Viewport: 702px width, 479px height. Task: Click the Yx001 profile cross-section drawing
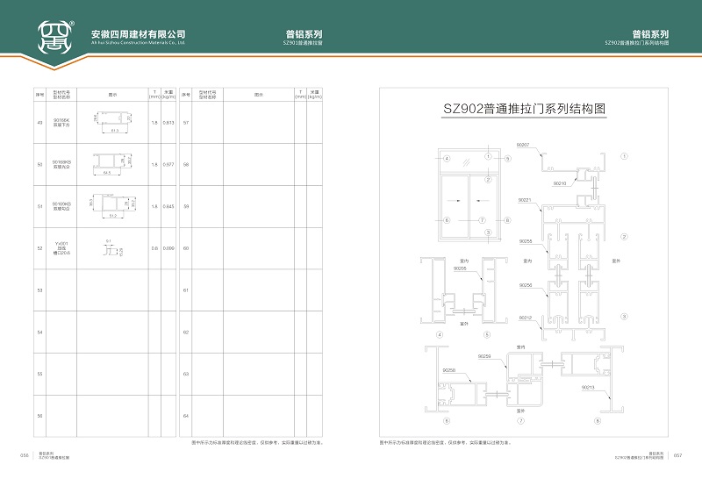coord(111,249)
